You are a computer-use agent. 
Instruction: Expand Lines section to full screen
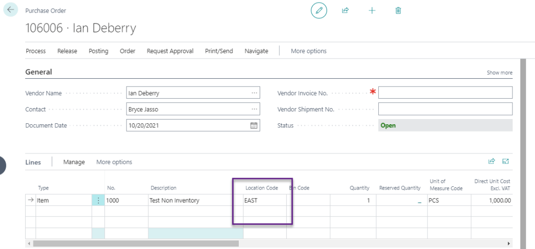pyautogui.click(x=505, y=162)
